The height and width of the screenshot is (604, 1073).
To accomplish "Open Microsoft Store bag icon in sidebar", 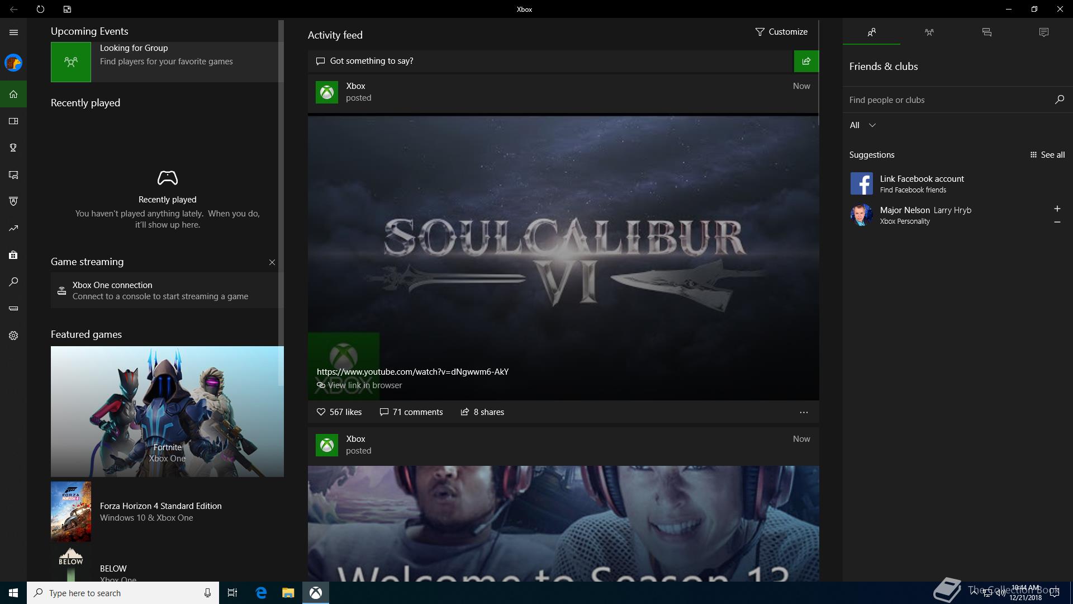I will [13, 255].
